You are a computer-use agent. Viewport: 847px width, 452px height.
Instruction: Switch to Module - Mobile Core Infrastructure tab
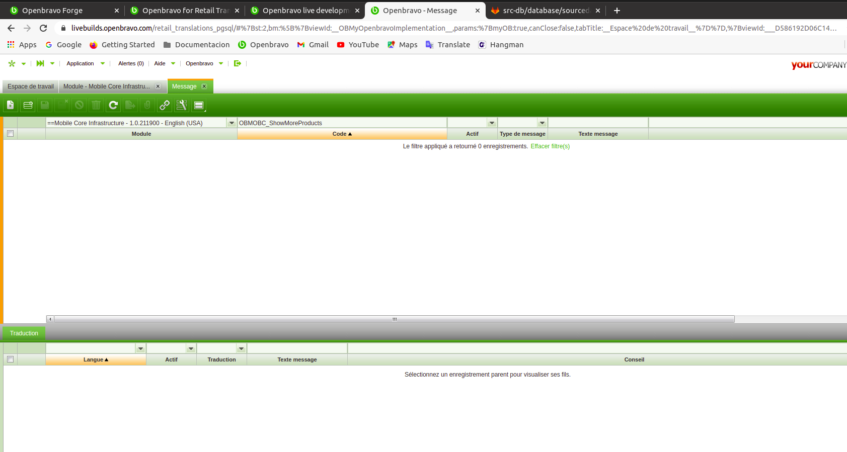coord(107,86)
